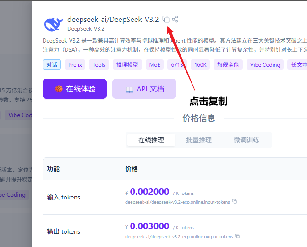The image size is (307, 247).
Task: Click the 价格 column header
Action: pyautogui.click(x=132, y=169)
